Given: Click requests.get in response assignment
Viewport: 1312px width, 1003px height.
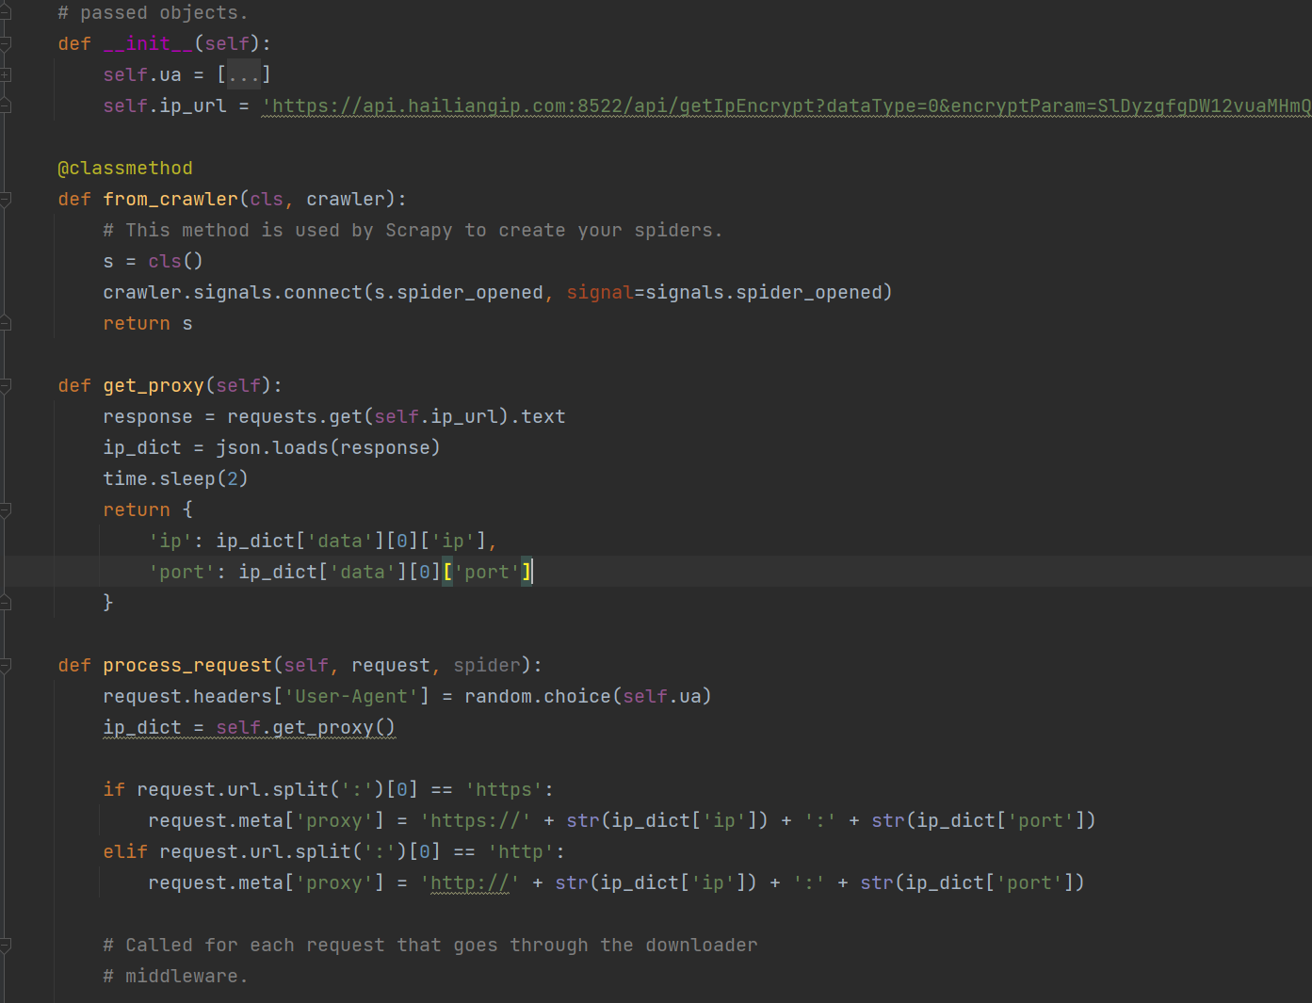Looking at the screenshot, I should (295, 416).
